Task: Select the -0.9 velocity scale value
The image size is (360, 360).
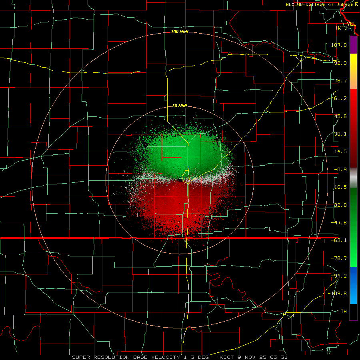Action: pos(340,170)
